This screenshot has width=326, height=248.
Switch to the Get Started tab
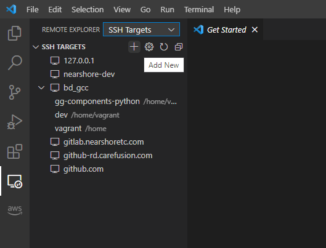(x=227, y=30)
